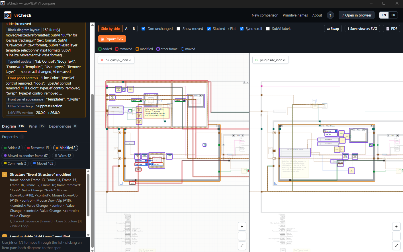Open Primitive names page
Screen dimensions: 403x252
tap(295, 15)
